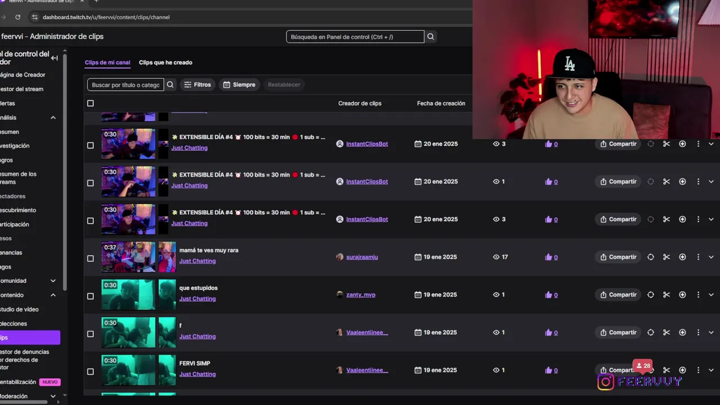Expand the "que estupidos" row chevron
Screen dimensions: 720x405
pyautogui.click(x=711, y=295)
